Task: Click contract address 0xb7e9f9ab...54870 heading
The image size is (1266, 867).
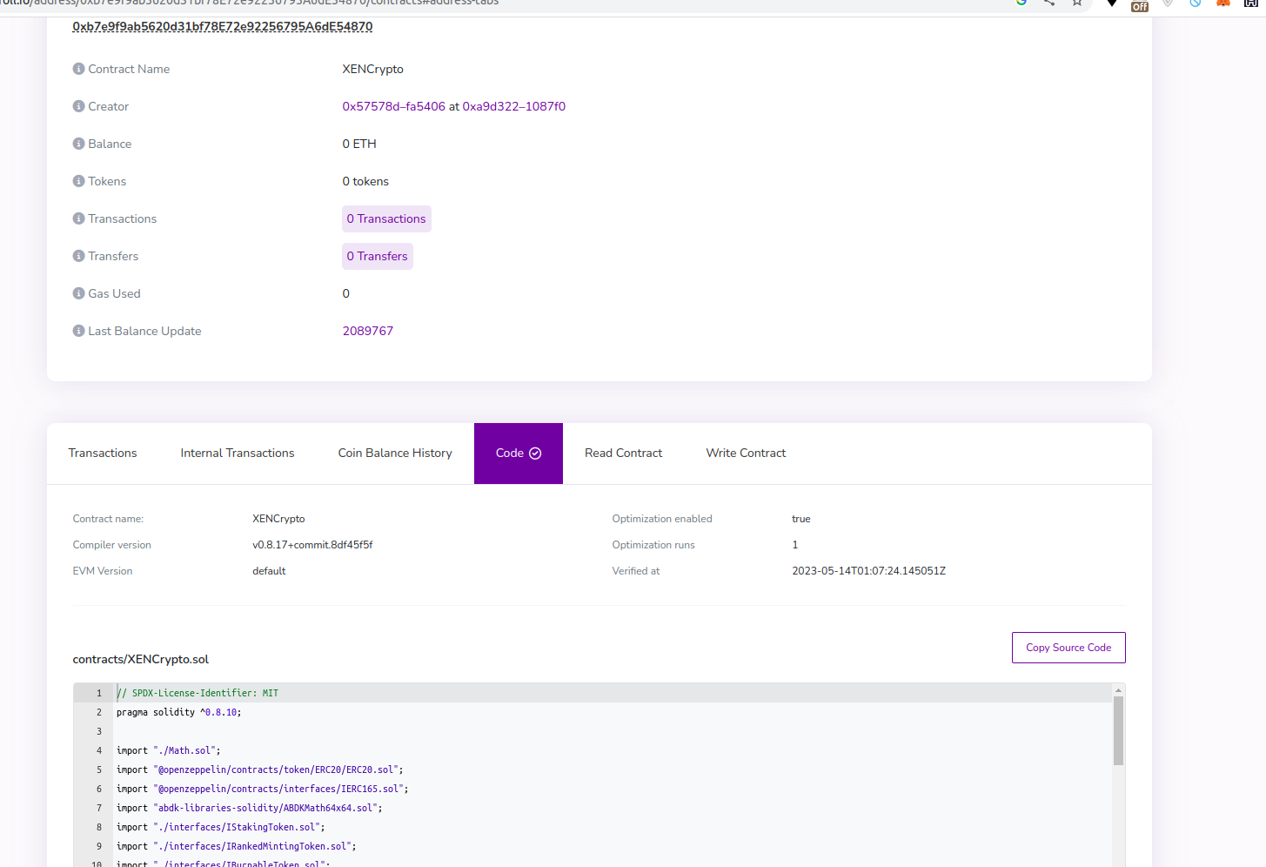Action: click(x=223, y=26)
